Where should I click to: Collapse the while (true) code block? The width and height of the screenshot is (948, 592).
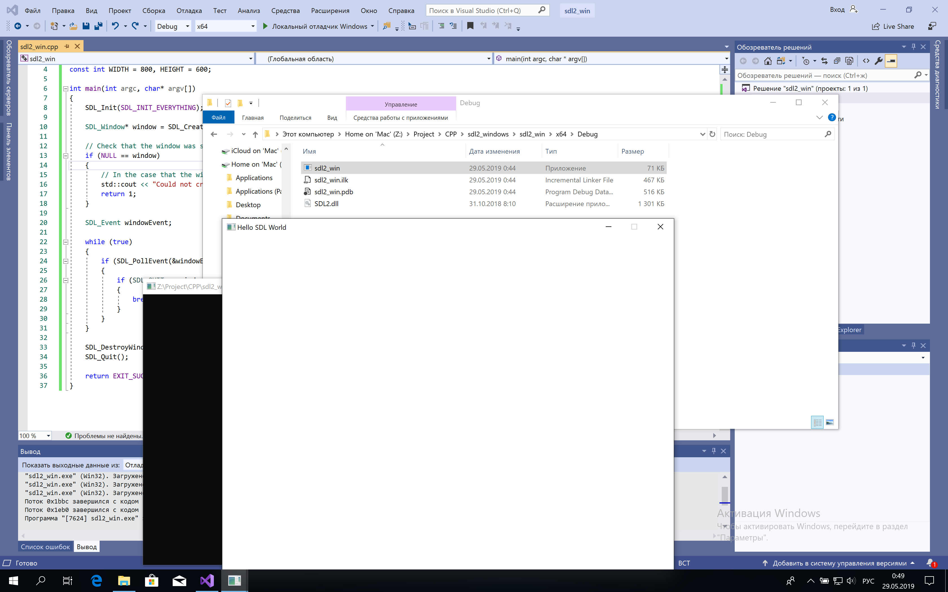[66, 242]
